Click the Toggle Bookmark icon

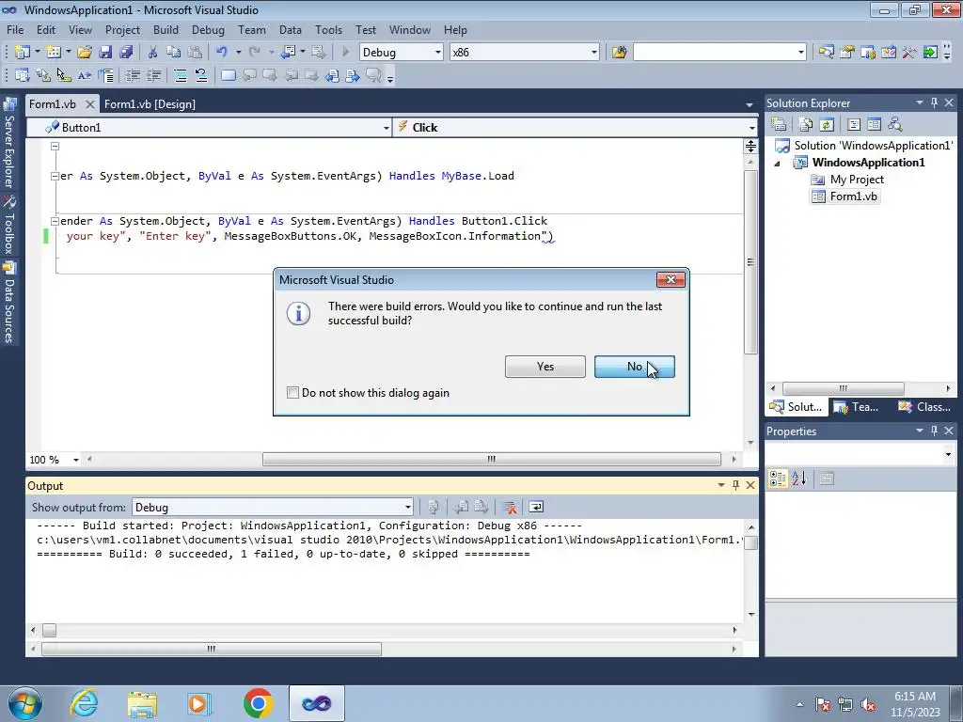pyautogui.click(x=228, y=75)
